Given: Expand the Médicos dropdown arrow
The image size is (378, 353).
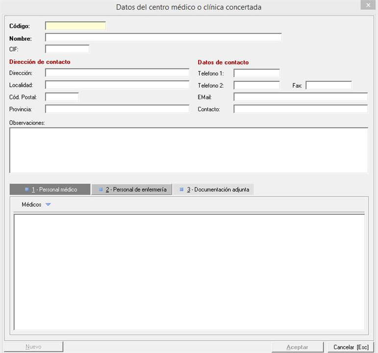Looking at the screenshot, I should (x=48, y=205).
